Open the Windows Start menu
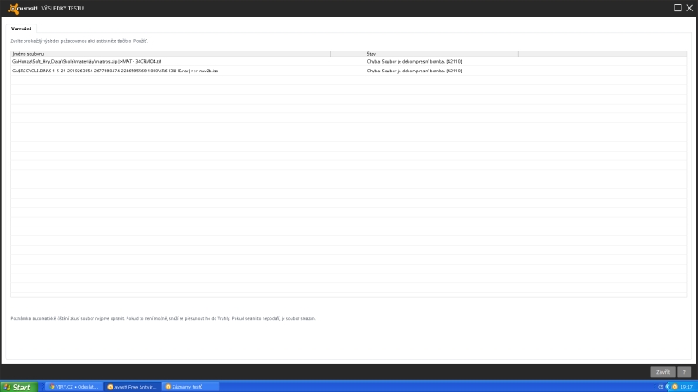Viewport: 698px width, 392px height. coord(18,386)
